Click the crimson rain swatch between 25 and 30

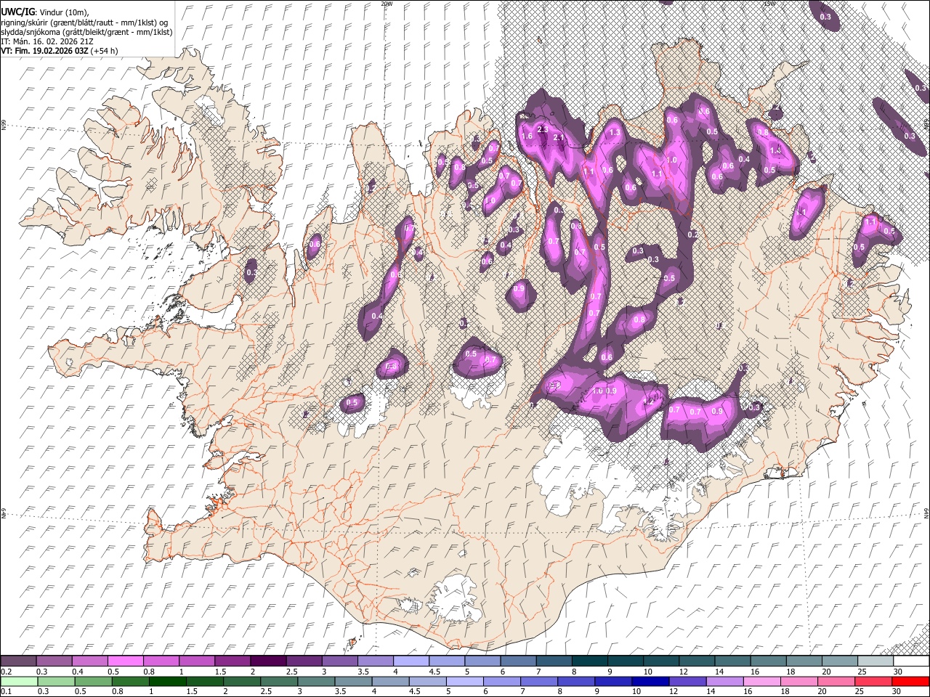click(874, 681)
